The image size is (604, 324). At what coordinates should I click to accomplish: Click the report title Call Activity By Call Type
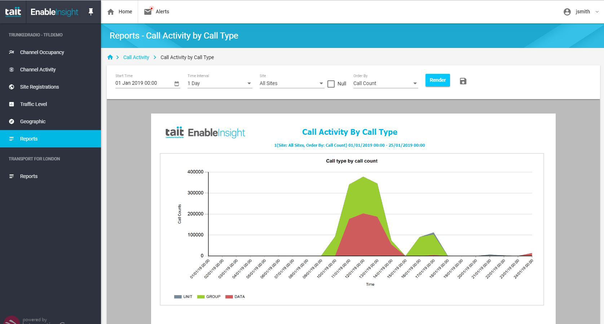coord(350,132)
